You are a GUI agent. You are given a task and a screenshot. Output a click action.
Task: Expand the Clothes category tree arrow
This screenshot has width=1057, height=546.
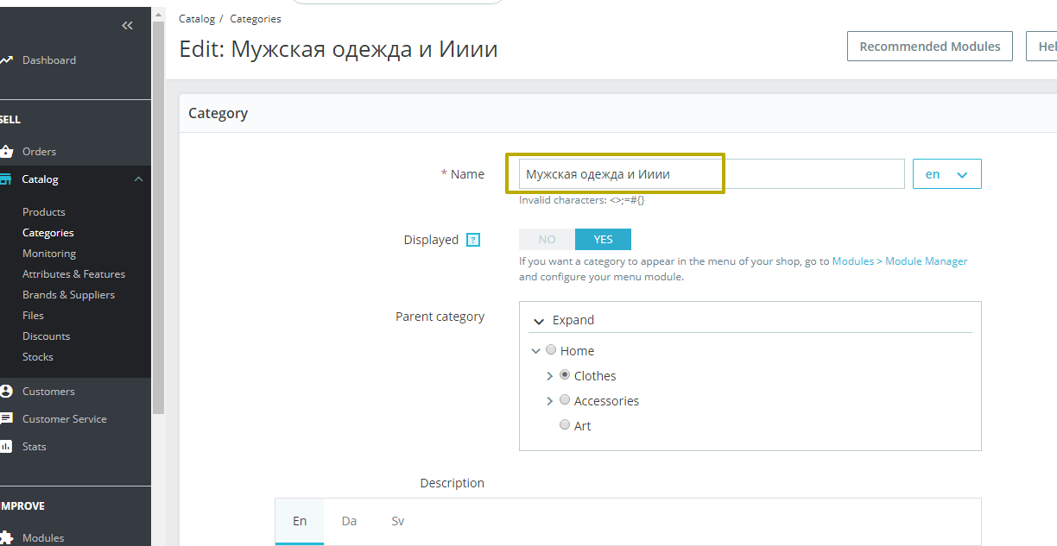[x=549, y=376]
